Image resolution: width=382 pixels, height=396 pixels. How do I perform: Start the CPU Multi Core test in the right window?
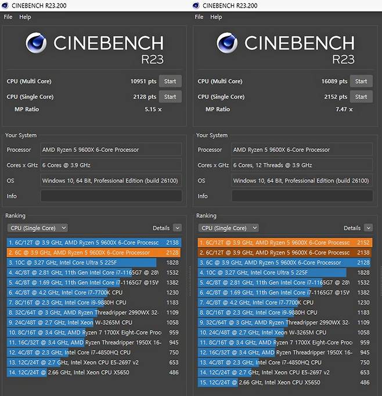pos(361,81)
